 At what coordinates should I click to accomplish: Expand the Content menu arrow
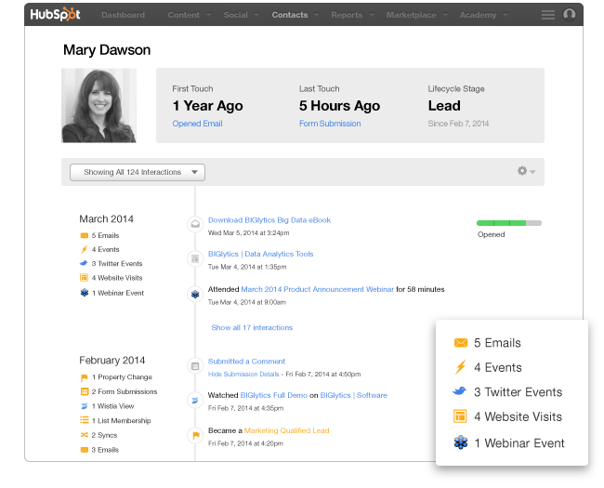pyautogui.click(x=209, y=15)
